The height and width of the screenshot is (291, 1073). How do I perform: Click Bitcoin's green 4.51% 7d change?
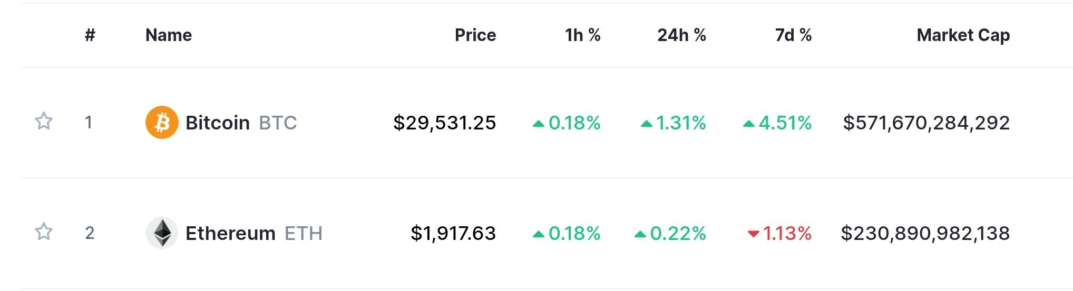pyautogui.click(x=777, y=123)
